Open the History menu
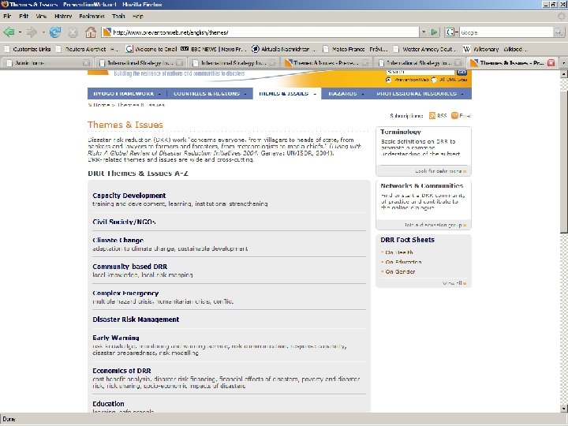 coord(63,17)
